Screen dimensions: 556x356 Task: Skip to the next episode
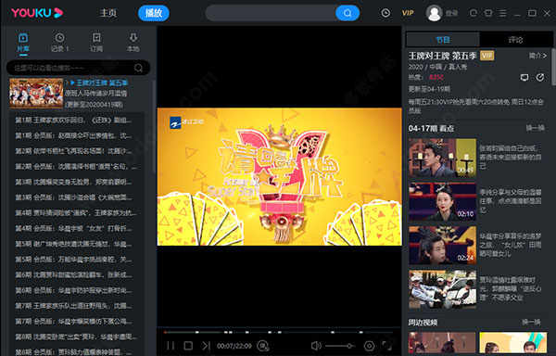point(206,346)
